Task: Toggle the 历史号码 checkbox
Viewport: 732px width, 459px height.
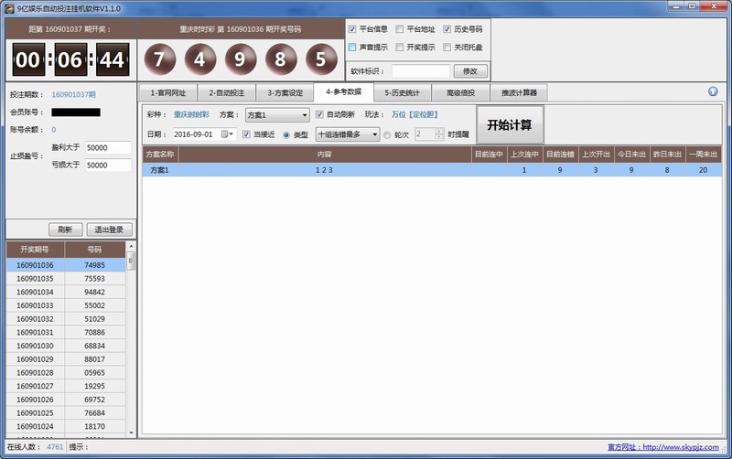Action: (x=447, y=29)
